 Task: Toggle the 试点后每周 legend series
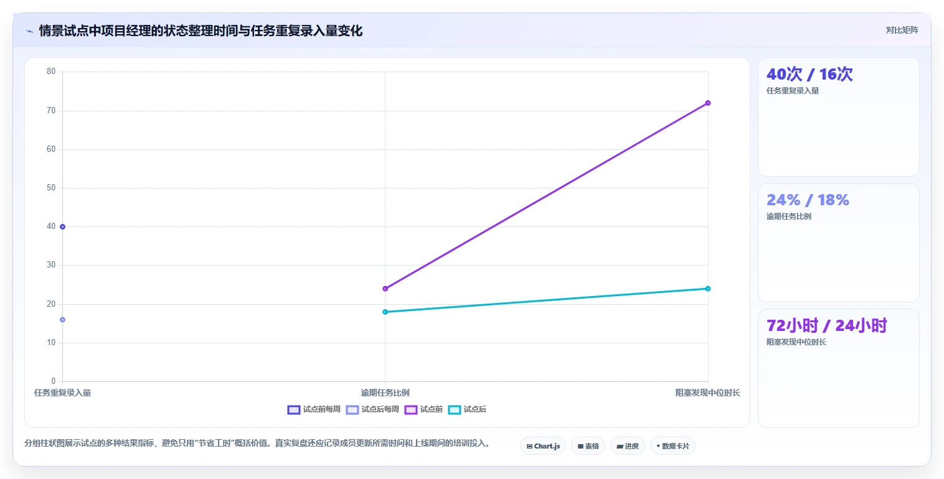click(x=372, y=409)
